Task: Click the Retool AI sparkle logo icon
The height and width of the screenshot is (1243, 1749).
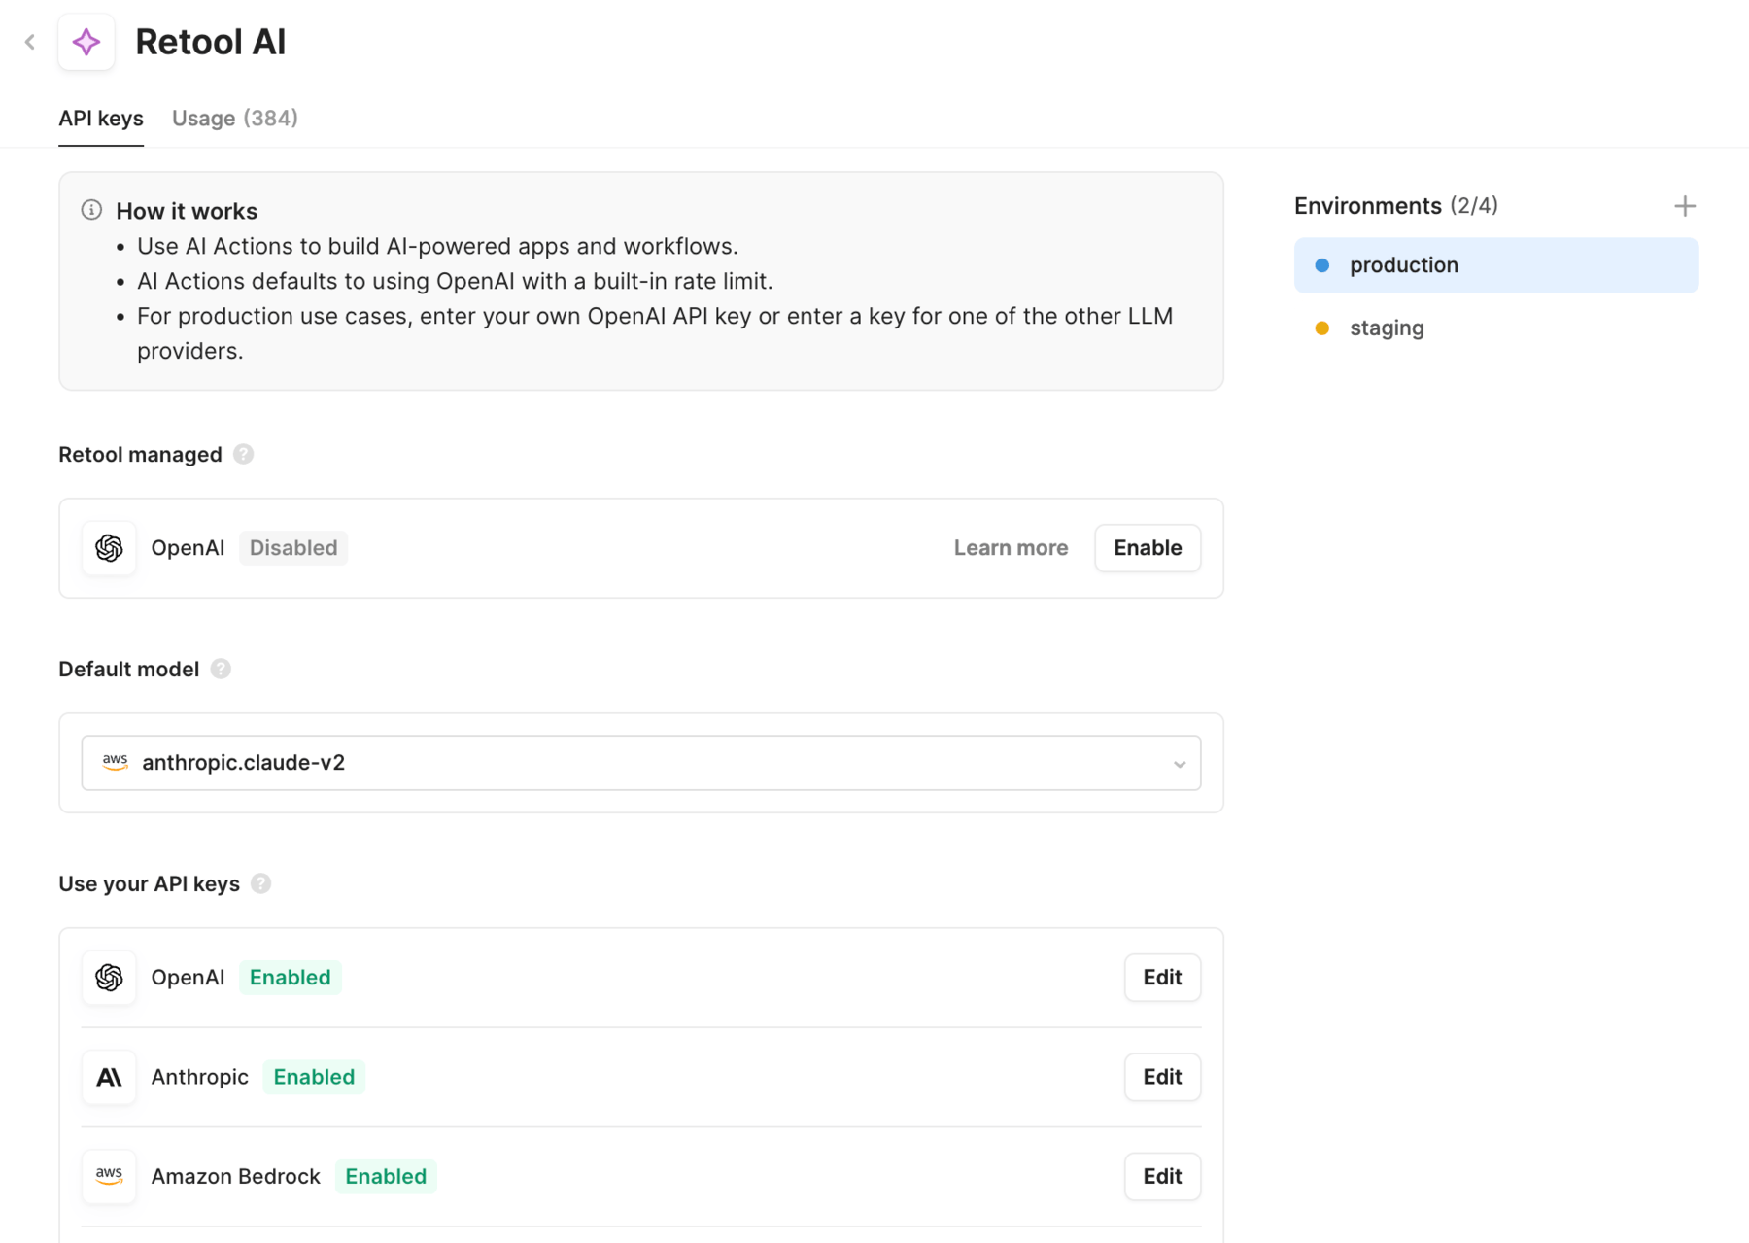Action: coord(86,42)
